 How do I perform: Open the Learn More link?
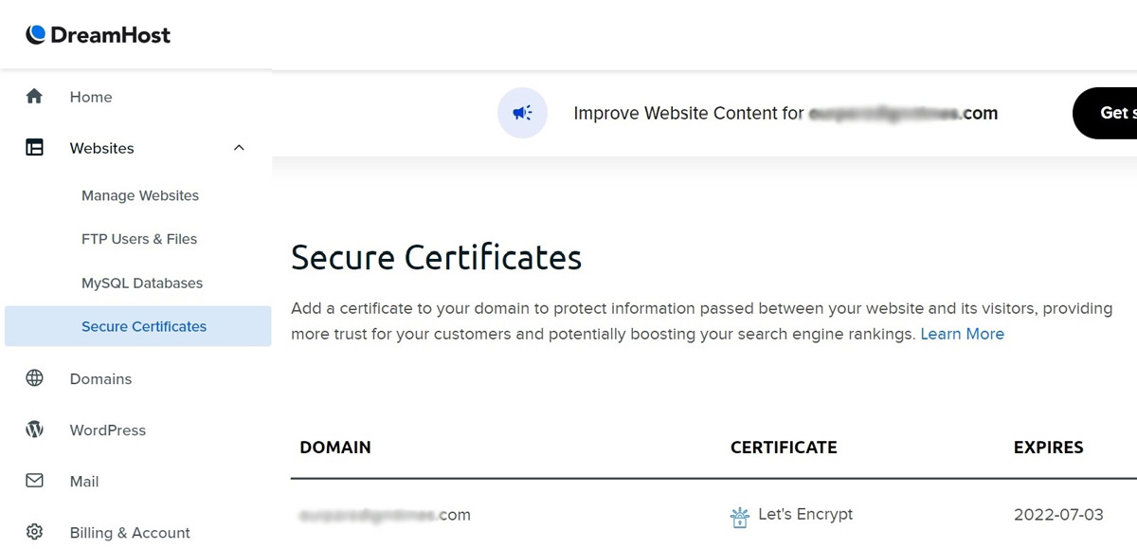point(962,334)
